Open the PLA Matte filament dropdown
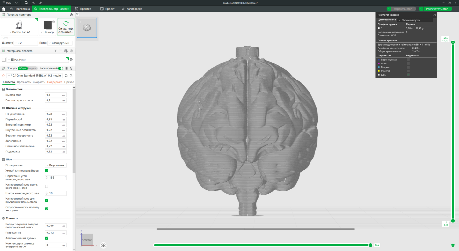 38,60
